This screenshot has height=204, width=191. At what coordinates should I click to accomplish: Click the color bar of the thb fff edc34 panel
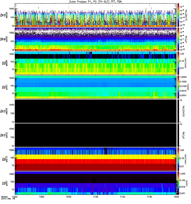(x=178, y=15)
